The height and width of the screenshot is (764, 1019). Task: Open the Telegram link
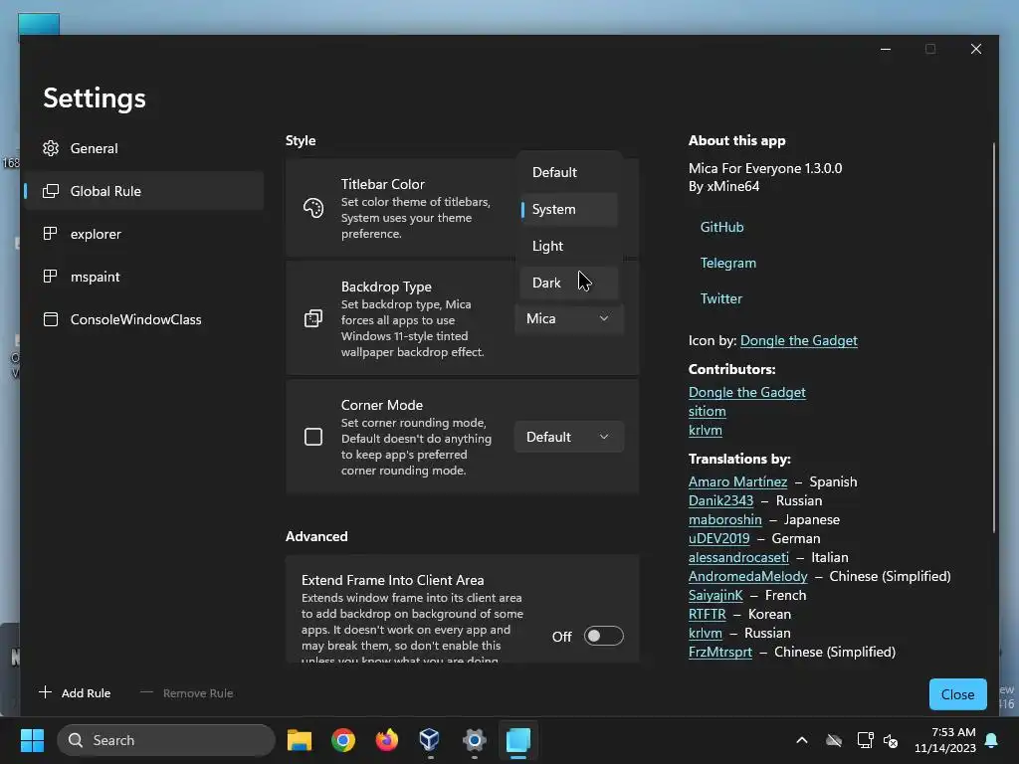pyautogui.click(x=727, y=263)
